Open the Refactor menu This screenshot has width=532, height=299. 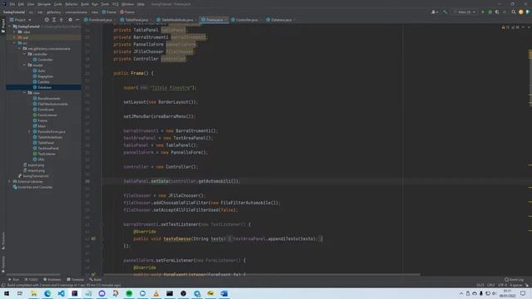click(71, 4)
